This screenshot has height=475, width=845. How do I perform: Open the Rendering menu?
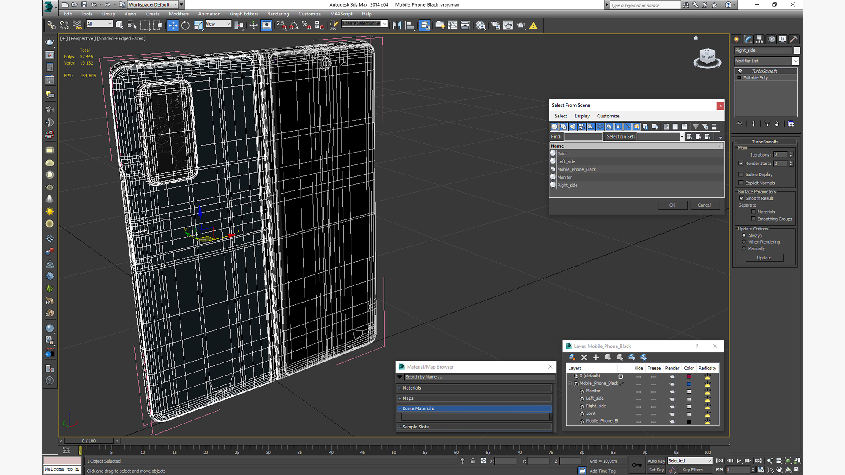(x=278, y=14)
